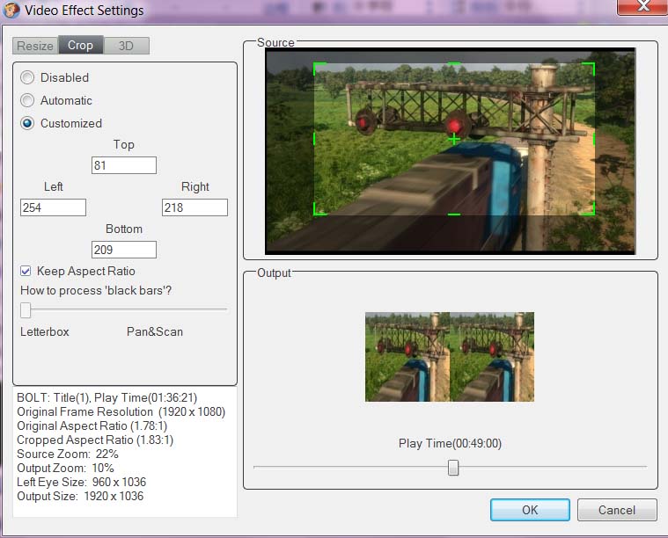Click the right-middle green crop edge handle
Image resolution: width=668 pixels, height=538 pixels.
click(594, 139)
